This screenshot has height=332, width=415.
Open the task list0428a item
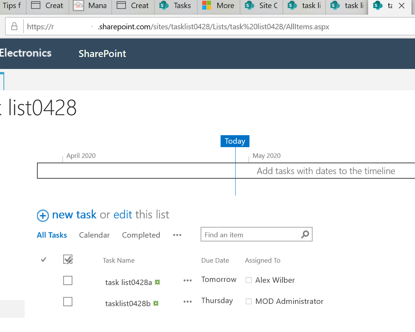click(128, 282)
